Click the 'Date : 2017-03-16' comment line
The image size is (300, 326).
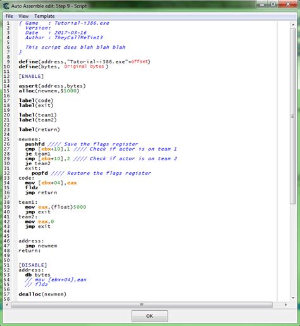[x=56, y=33]
